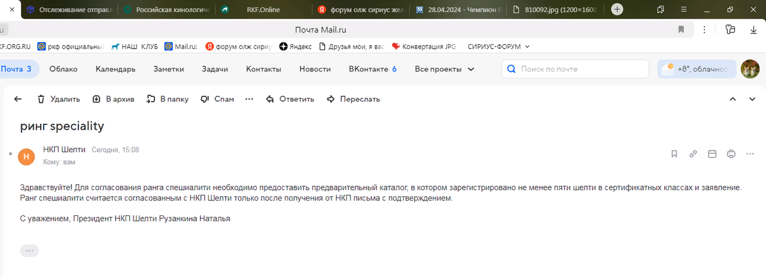Image resolution: width=766 pixels, height=277 pixels.
Task: Reply to the email with Ответить
Action: 290,99
